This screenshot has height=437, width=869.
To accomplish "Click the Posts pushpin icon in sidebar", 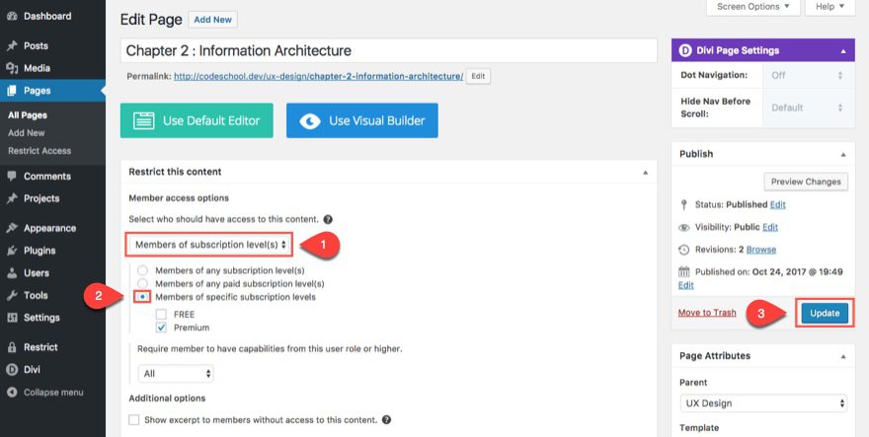I will pos(12,45).
